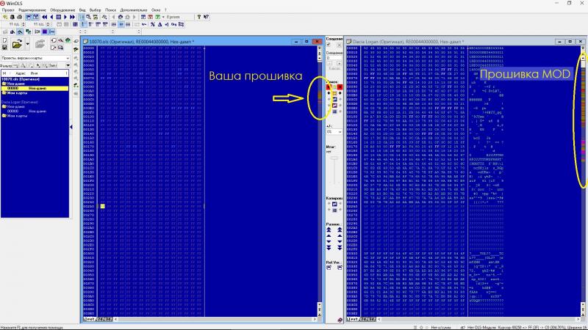Click the single left arrow toolbar icon

pyautogui.click(x=51, y=17)
